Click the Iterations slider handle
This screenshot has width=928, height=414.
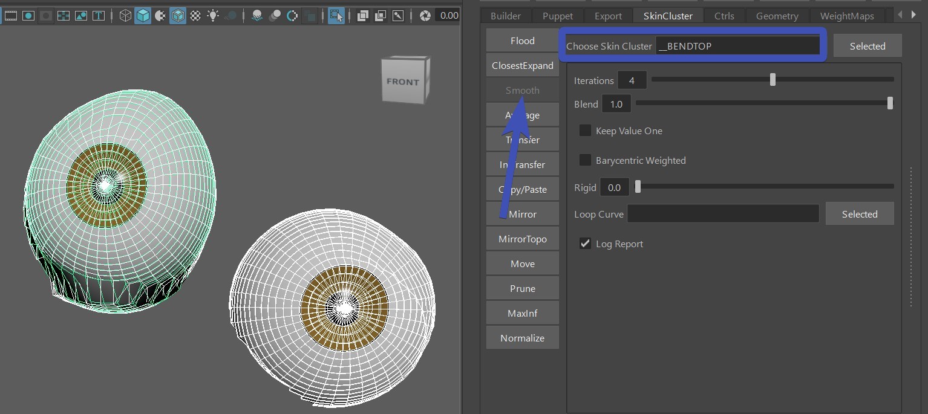pyautogui.click(x=773, y=79)
